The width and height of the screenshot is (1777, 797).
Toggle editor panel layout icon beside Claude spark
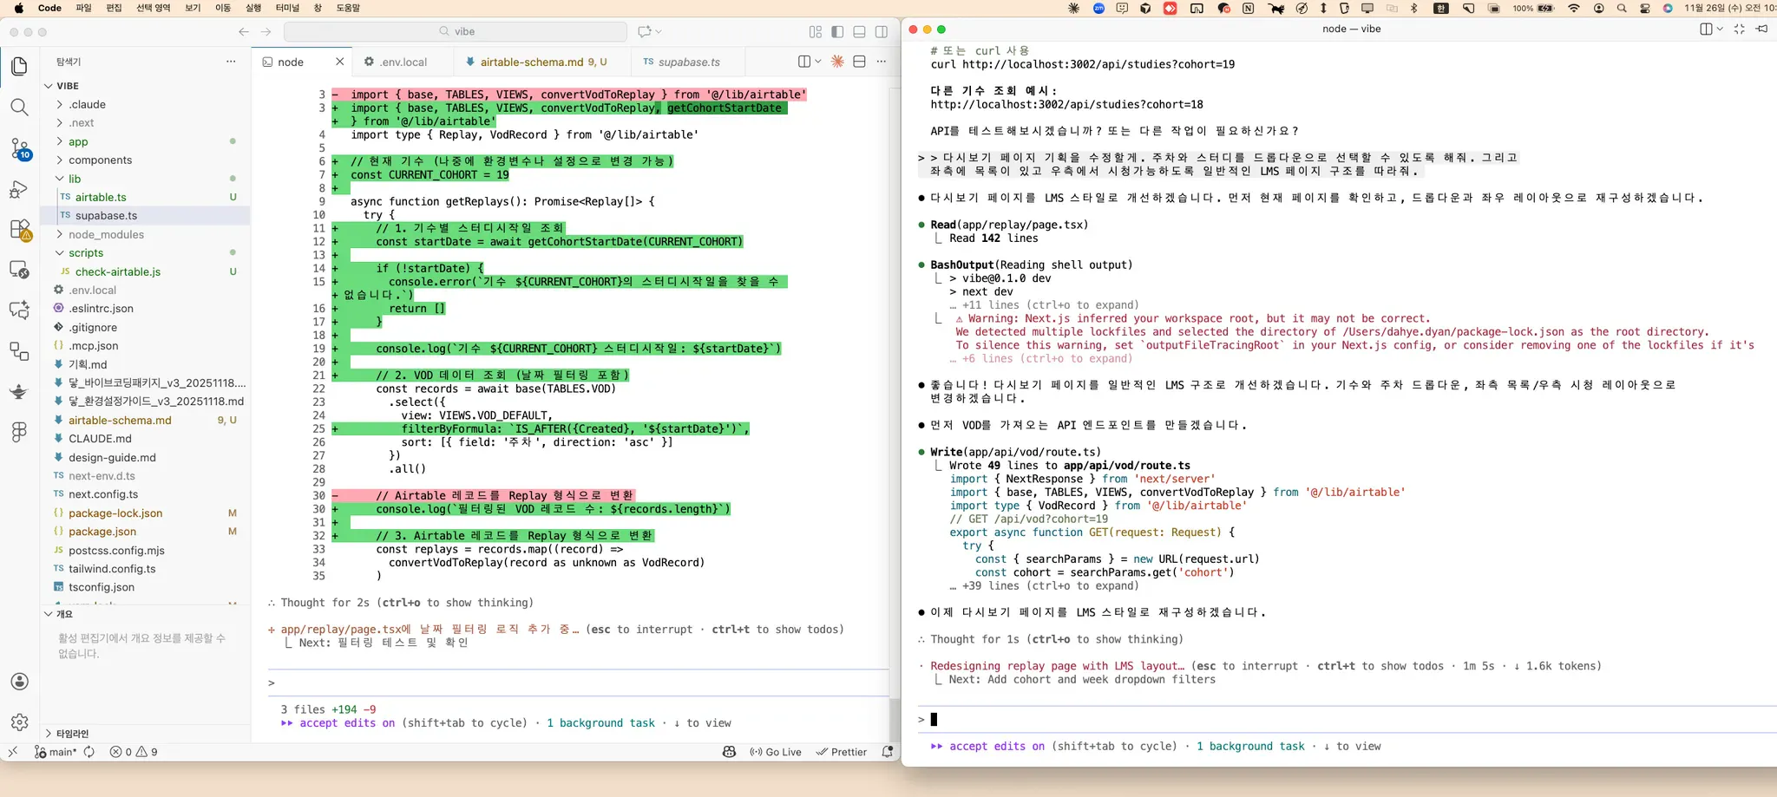point(859,62)
